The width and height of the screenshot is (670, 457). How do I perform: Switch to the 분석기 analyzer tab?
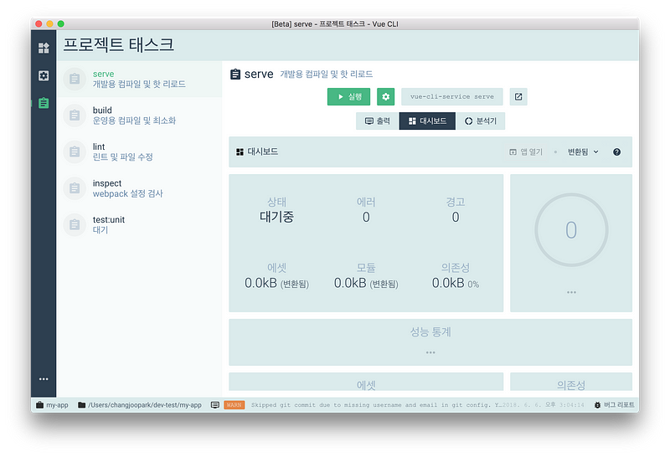click(481, 121)
